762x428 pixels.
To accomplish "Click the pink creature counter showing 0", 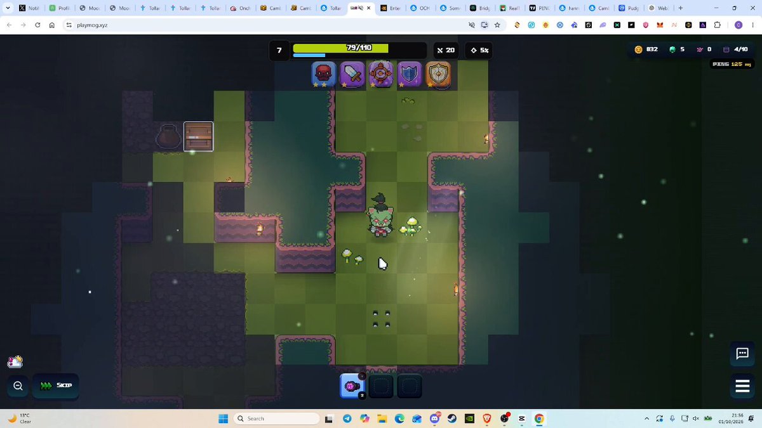I will 704,49.
